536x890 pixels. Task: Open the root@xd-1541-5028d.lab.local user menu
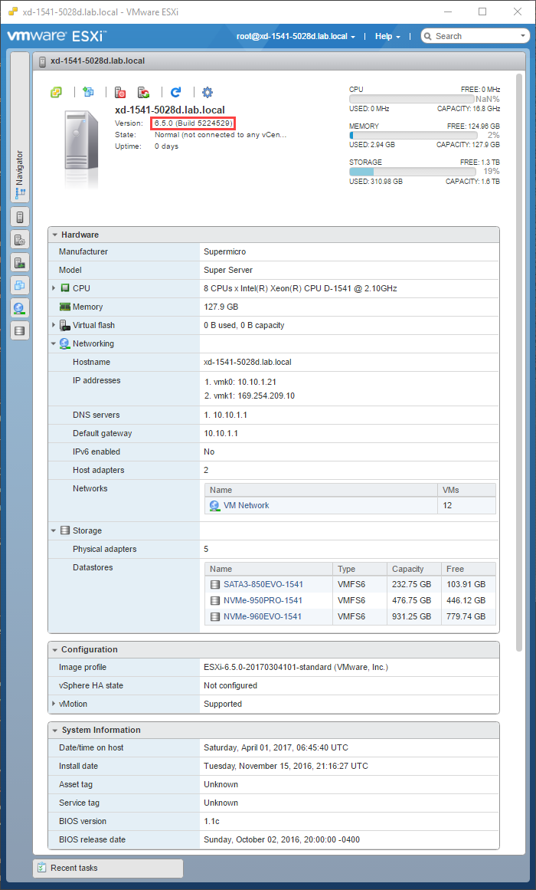(x=296, y=36)
